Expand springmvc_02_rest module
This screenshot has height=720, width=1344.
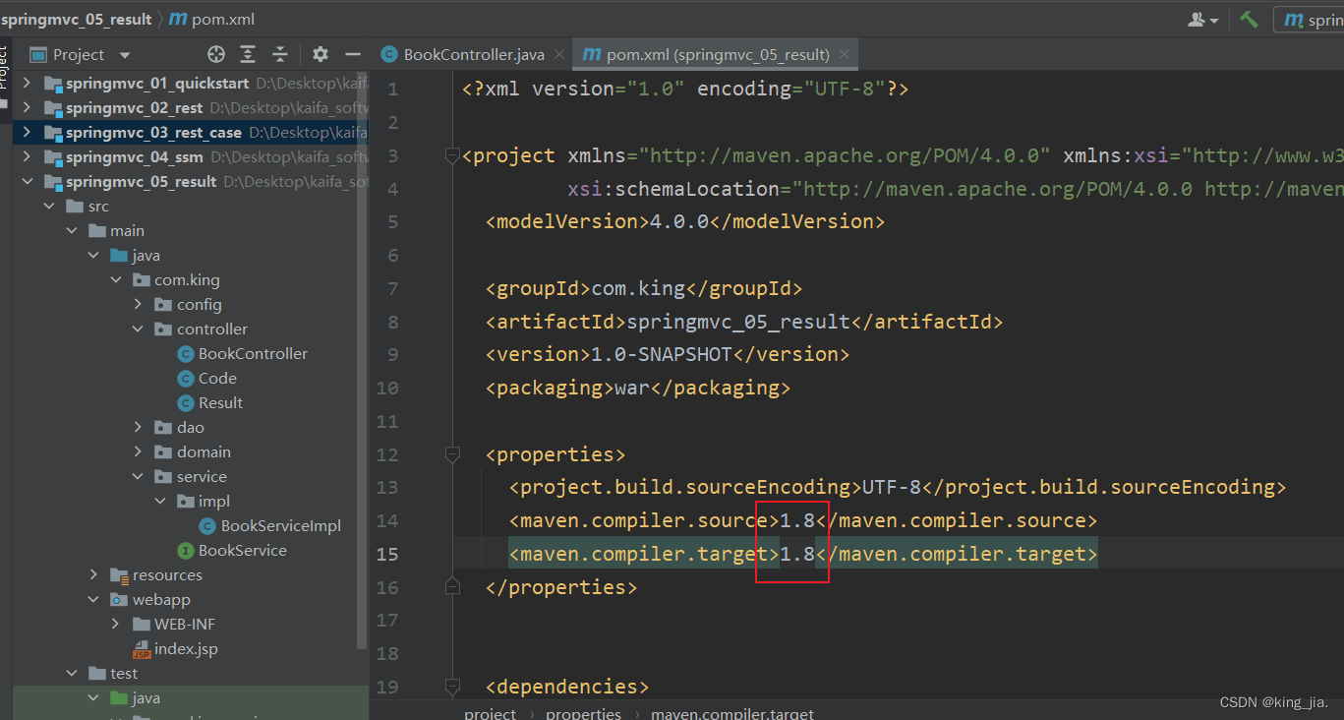click(x=27, y=107)
